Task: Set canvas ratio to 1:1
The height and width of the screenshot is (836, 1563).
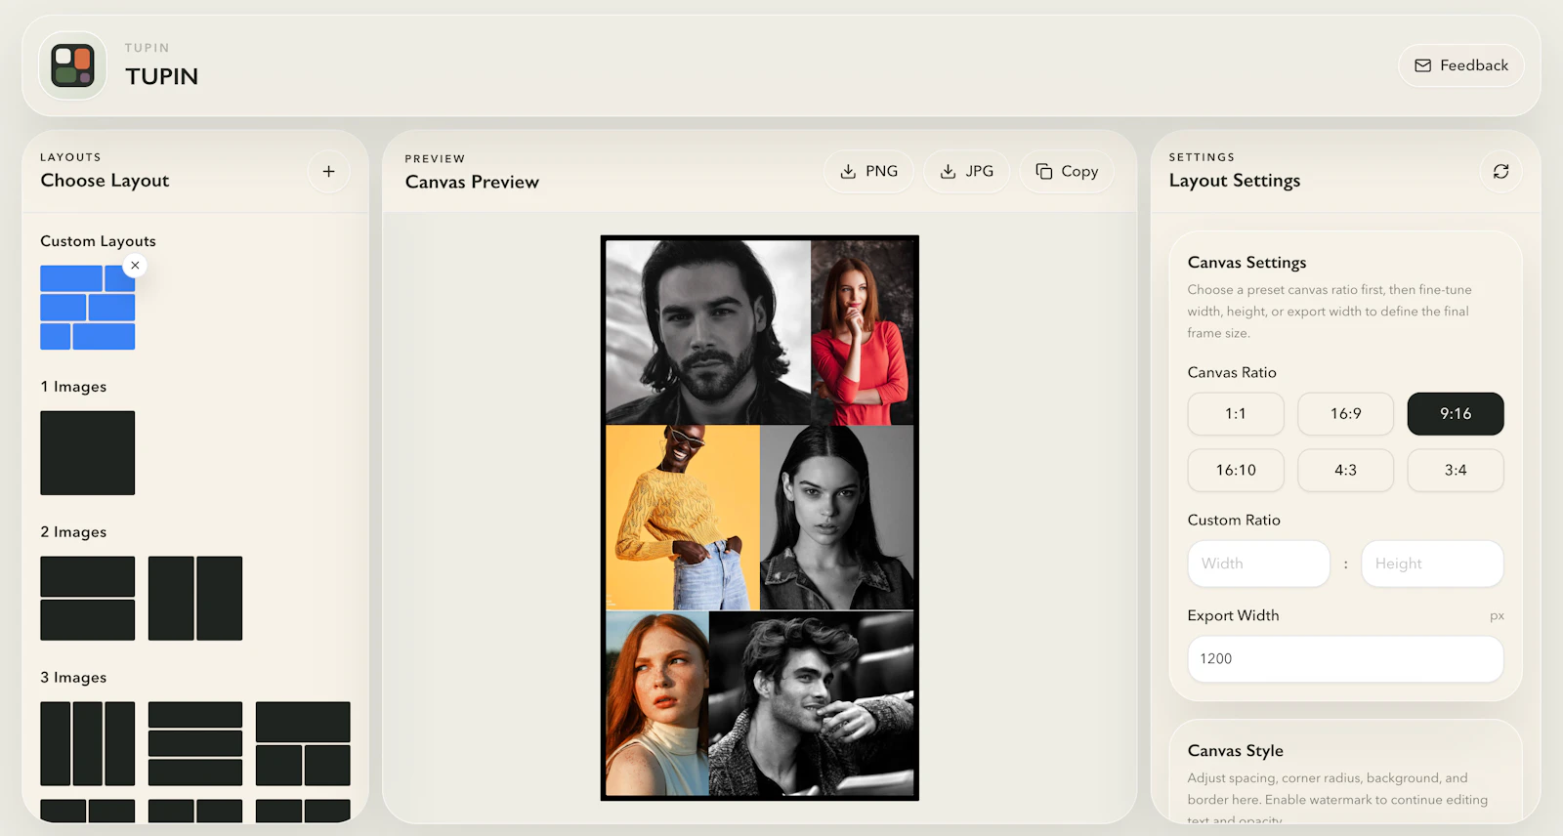Action: click(x=1236, y=414)
